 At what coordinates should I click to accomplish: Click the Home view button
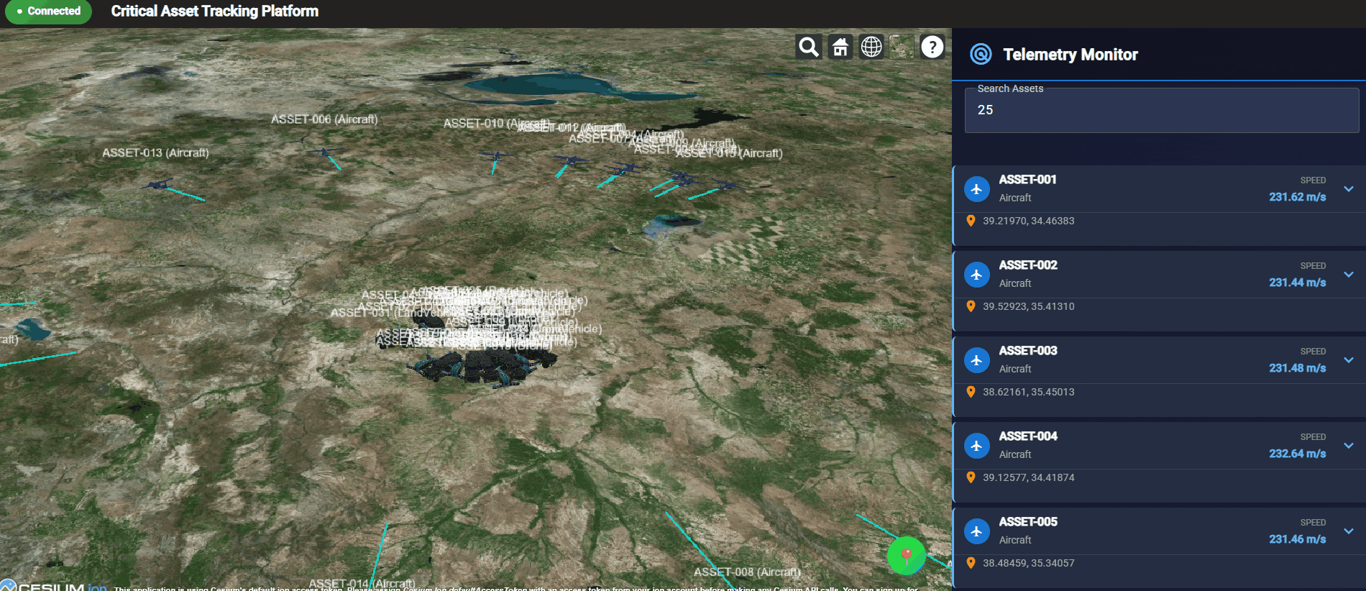point(840,47)
